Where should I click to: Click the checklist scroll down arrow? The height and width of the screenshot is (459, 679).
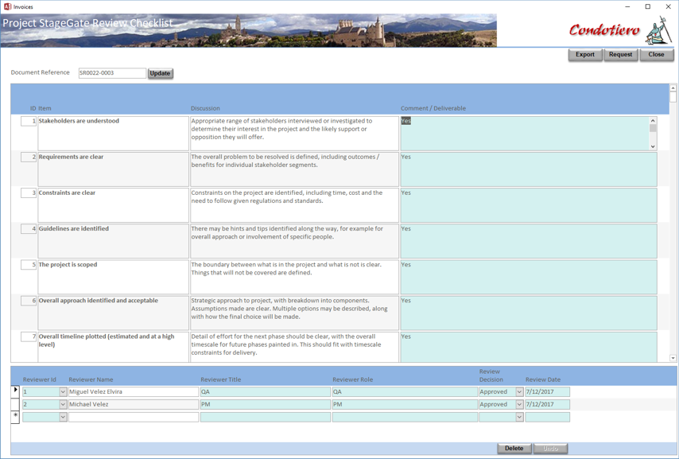[673, 358]
